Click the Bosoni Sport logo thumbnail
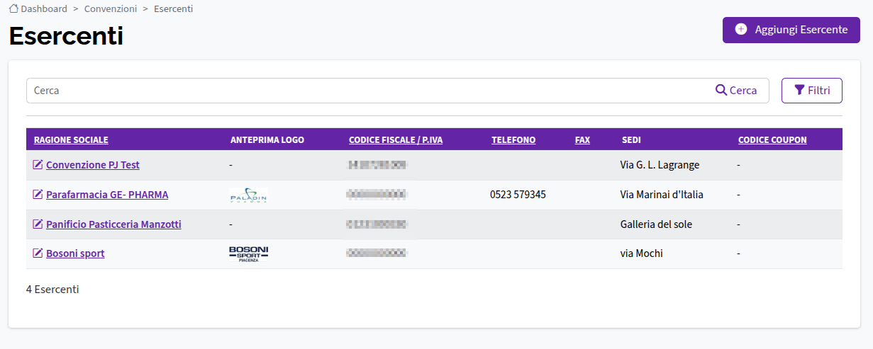Viewport: 873px width, 349px height. 249,254
